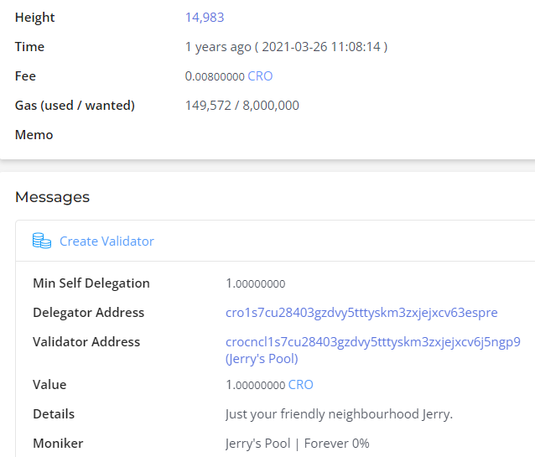Open the Create Validator message link

[x=106, y=241]
